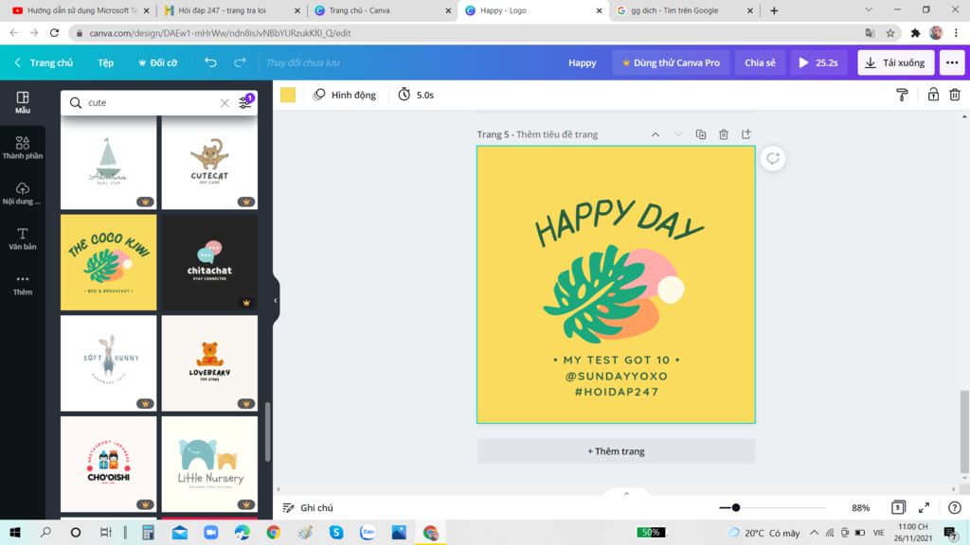
Task: Click Dùng thử Canva Pro
Action: pos(671,62)
